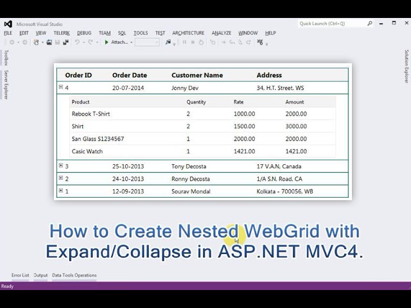This screenshot has height=308, width=411.
Task: Click the Refresh Windows App icon left of Show Next Statement
Action: click(x=213, y=42)
